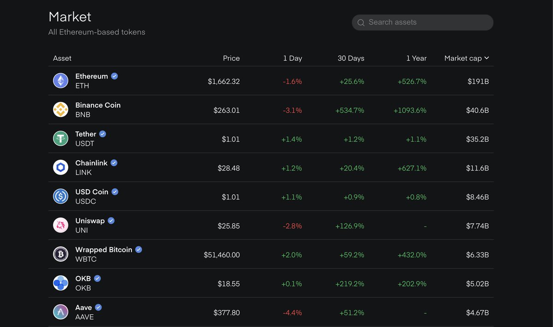Open the Aave asset name link
The image size is (553, 327).
coord(84,307)
